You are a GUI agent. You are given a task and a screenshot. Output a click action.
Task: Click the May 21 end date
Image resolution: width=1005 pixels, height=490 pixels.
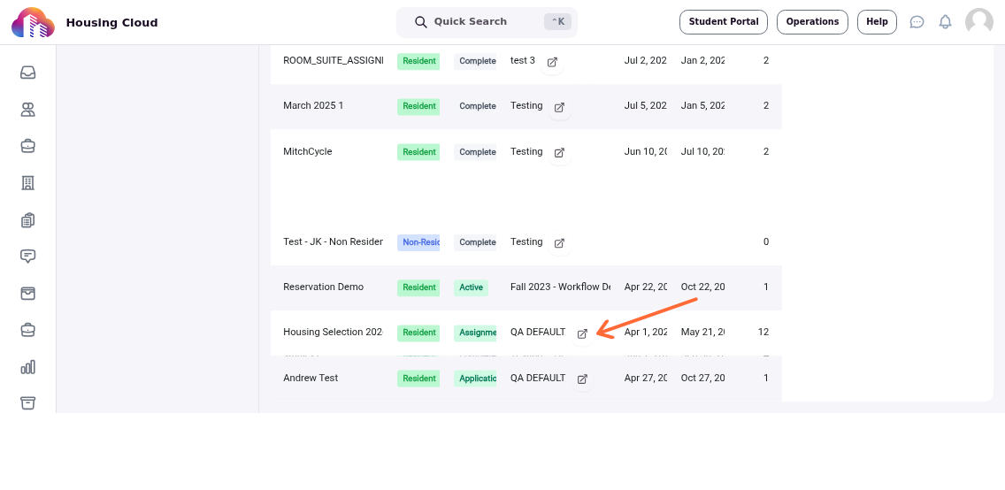click(703, 333)
